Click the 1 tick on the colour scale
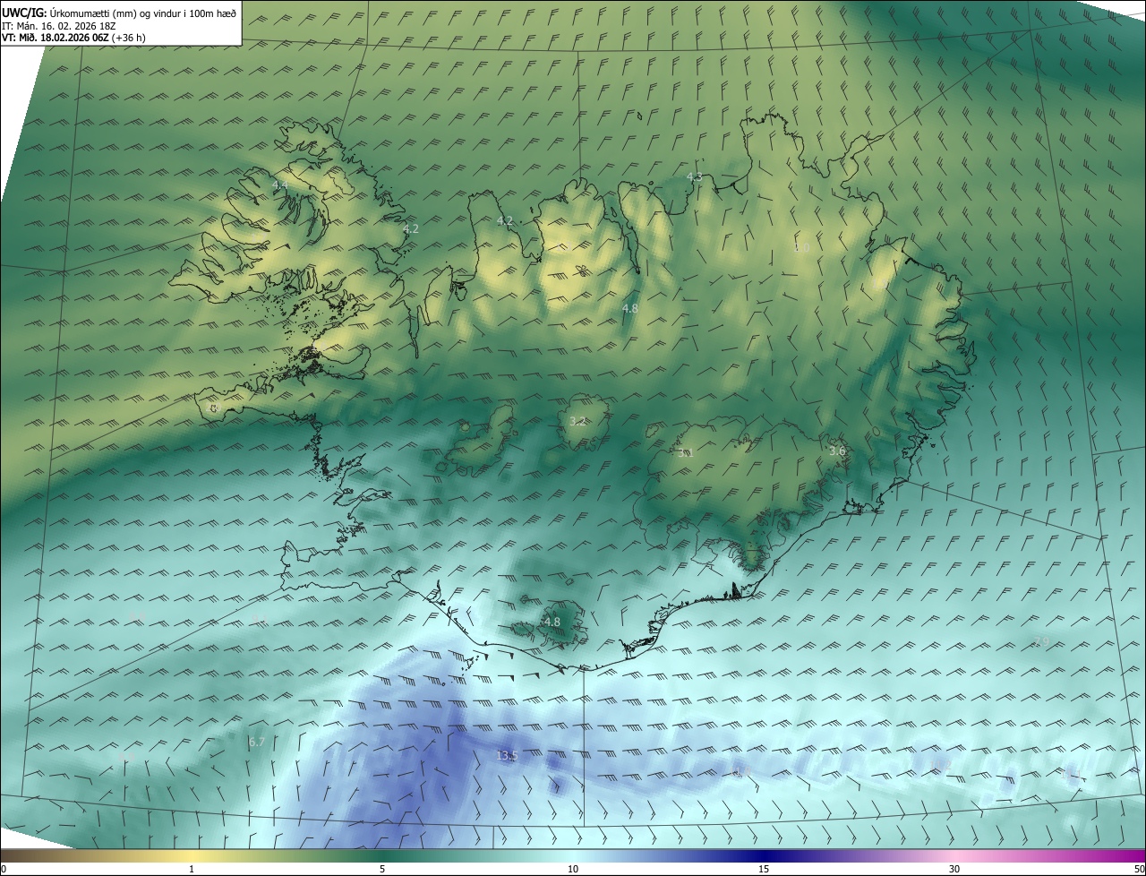The image size is (1146, 876). tap(192, 869)
